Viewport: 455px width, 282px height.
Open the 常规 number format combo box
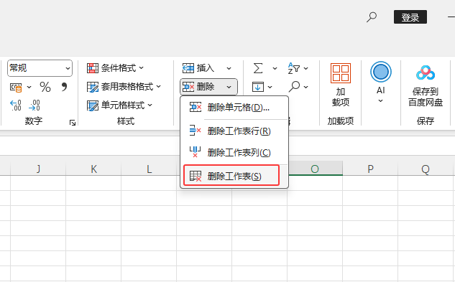pos(40,68)
